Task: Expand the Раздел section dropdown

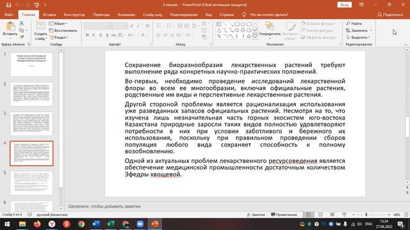Action: point(59,37)
